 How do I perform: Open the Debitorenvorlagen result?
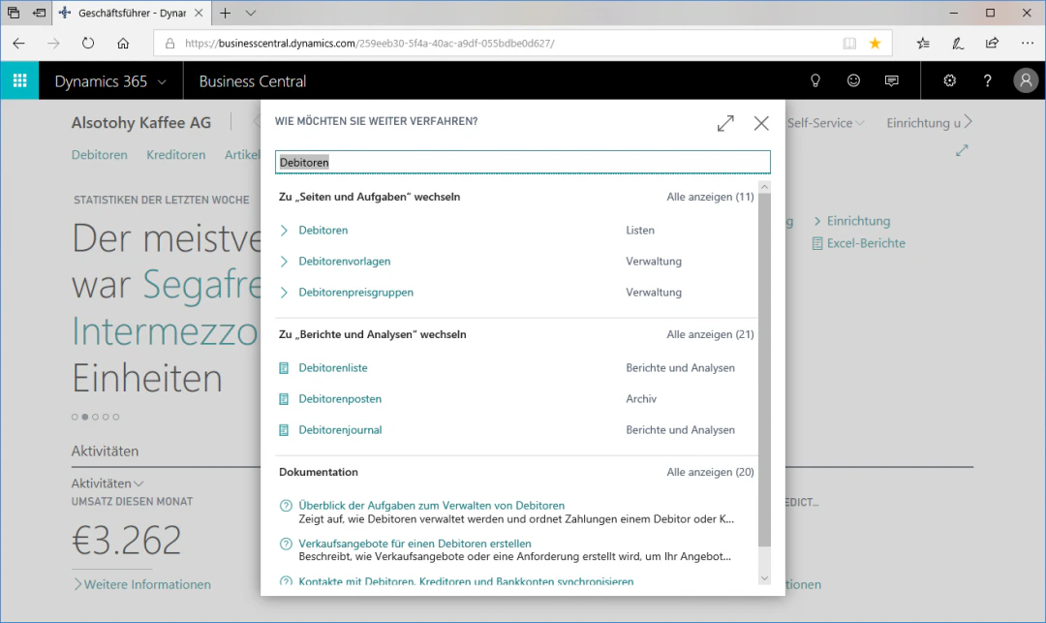[x=344, y=262]
